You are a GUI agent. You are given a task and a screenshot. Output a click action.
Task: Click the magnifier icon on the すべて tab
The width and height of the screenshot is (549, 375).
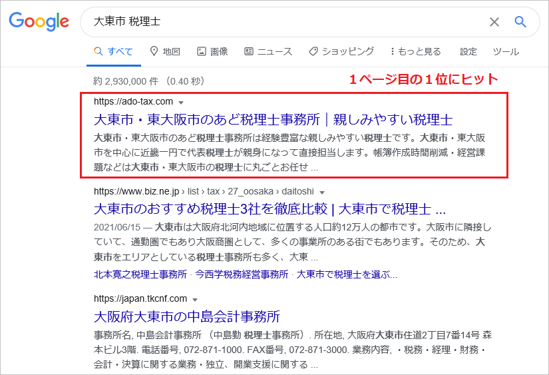[x=98, y=51]
